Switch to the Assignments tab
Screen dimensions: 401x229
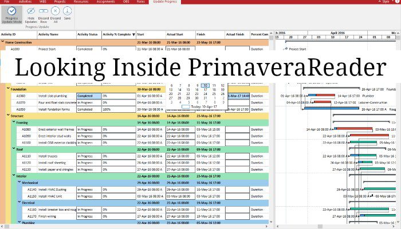[x=105, y=2]
